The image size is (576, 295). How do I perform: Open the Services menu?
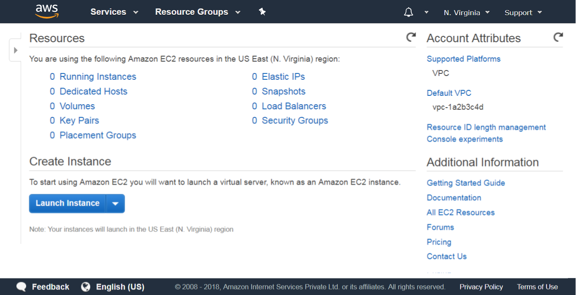coord(114,12)
